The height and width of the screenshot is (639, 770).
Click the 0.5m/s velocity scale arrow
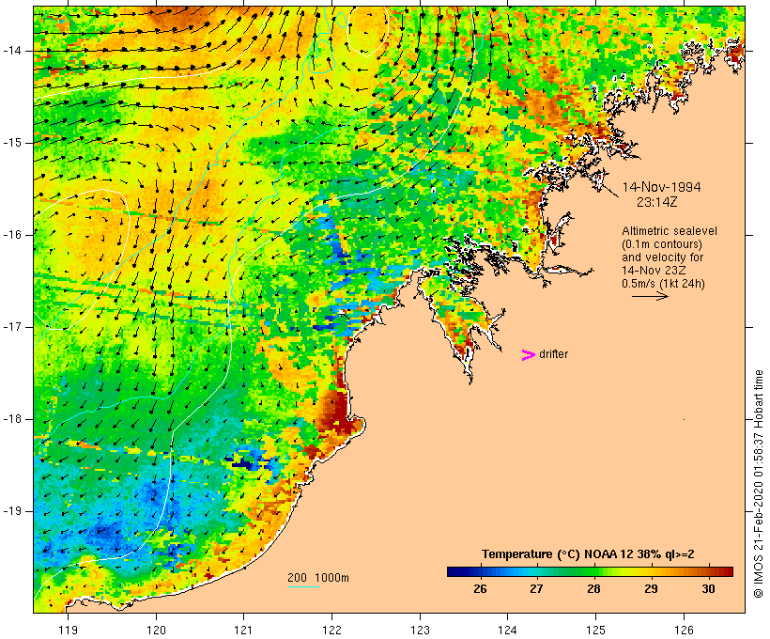[x=650, y=296]
